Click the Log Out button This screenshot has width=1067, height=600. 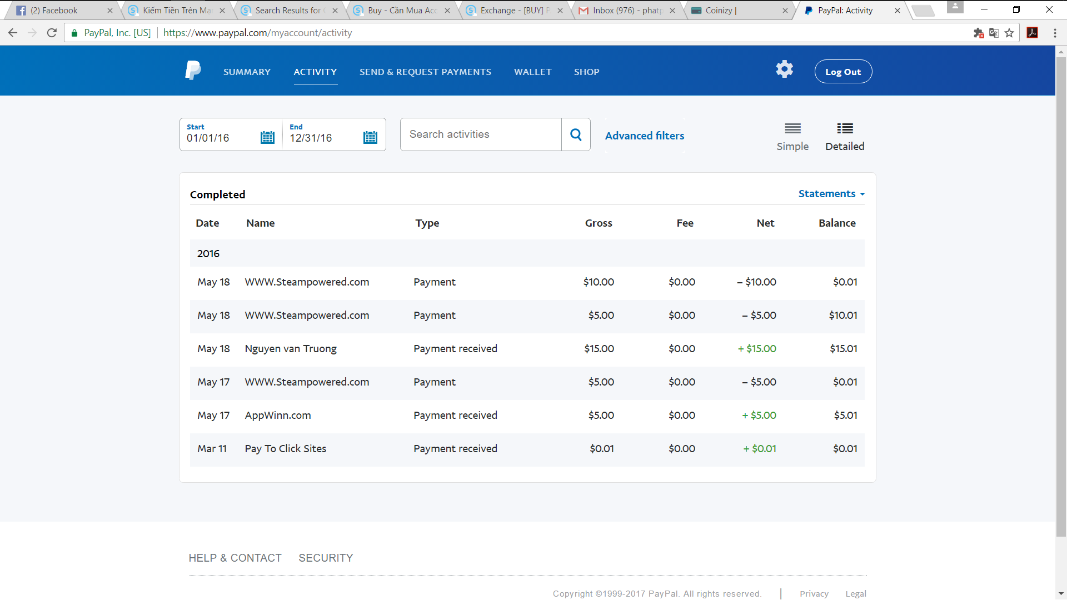coord(842,72)
